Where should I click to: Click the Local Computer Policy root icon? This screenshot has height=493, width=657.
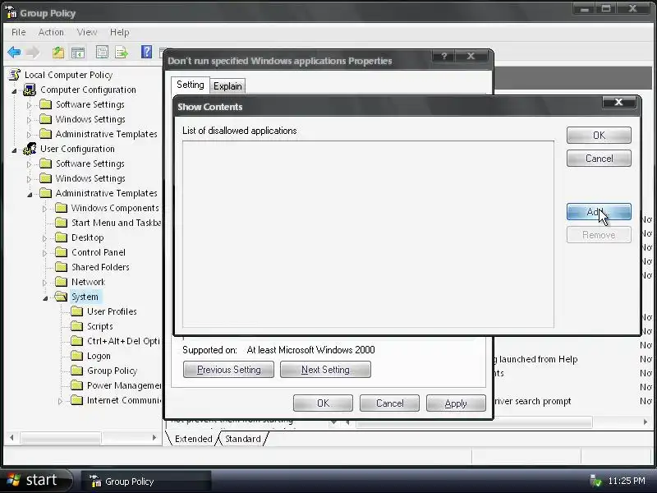point(15,75)
